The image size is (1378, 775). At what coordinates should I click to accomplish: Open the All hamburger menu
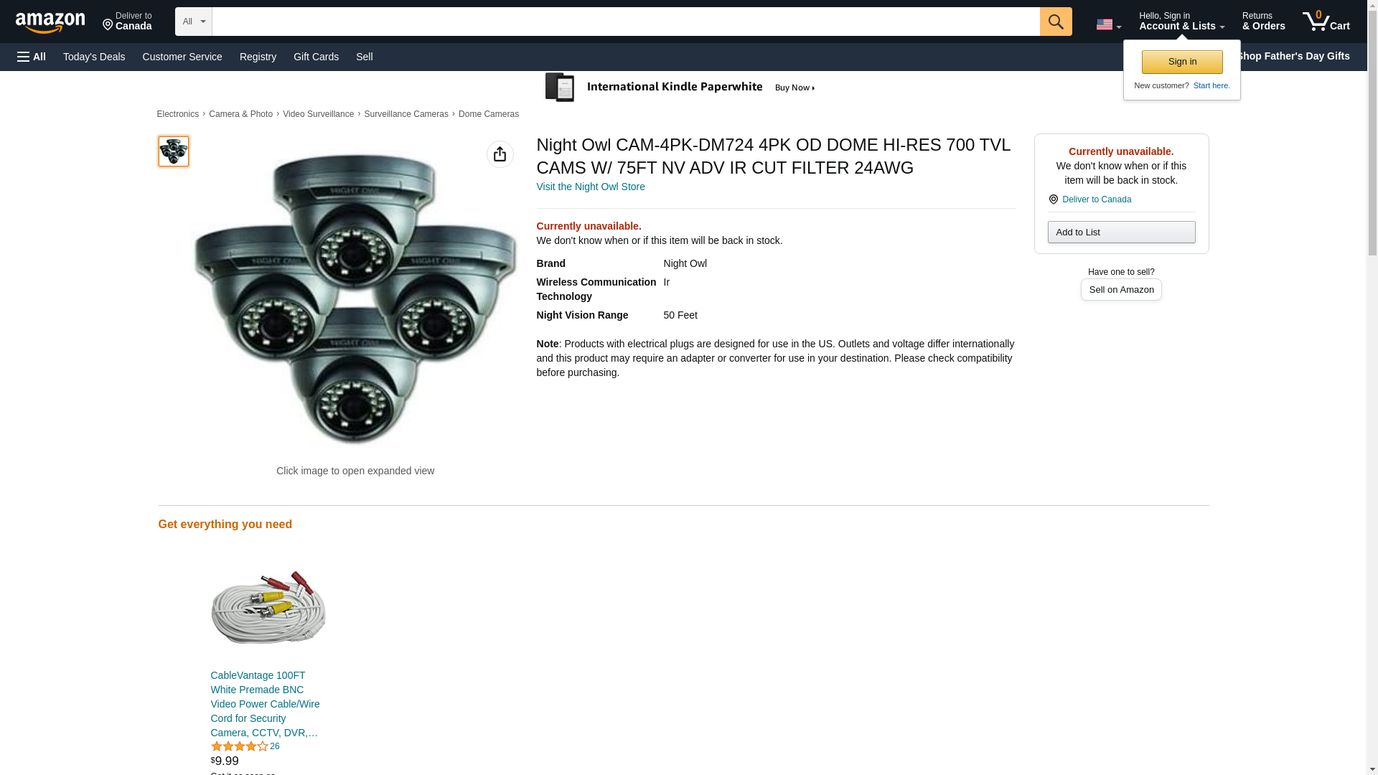point(32,57)
